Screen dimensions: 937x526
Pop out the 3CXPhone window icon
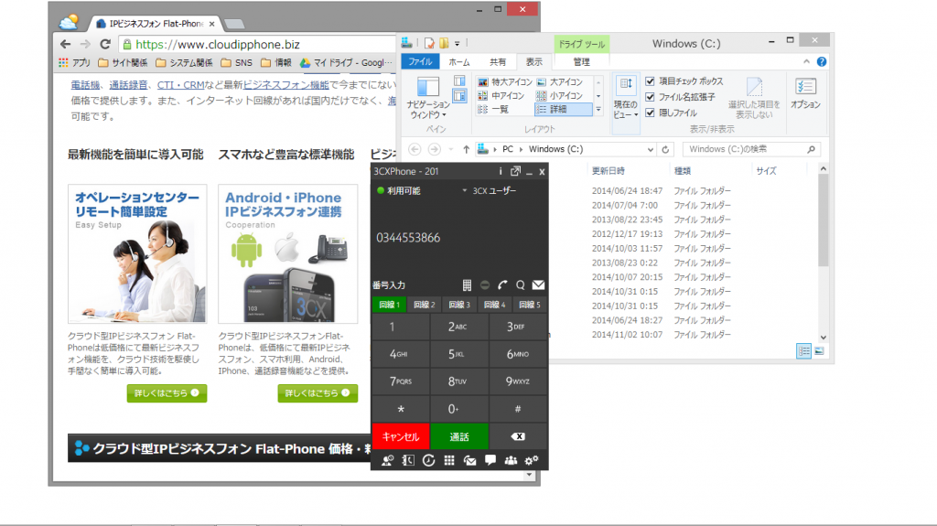point(515,172)
